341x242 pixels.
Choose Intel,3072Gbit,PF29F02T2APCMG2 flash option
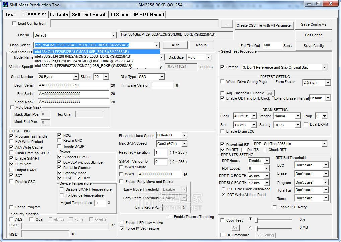click(97, 66)
